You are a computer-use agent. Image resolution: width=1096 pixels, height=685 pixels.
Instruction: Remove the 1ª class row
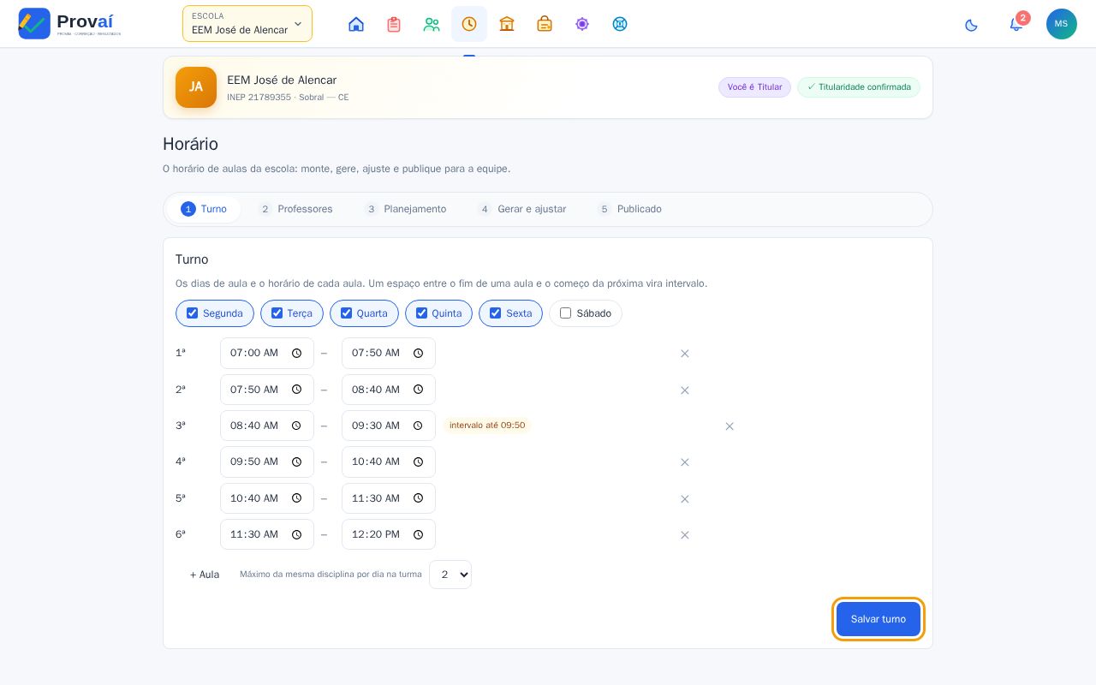pos(685,354)
